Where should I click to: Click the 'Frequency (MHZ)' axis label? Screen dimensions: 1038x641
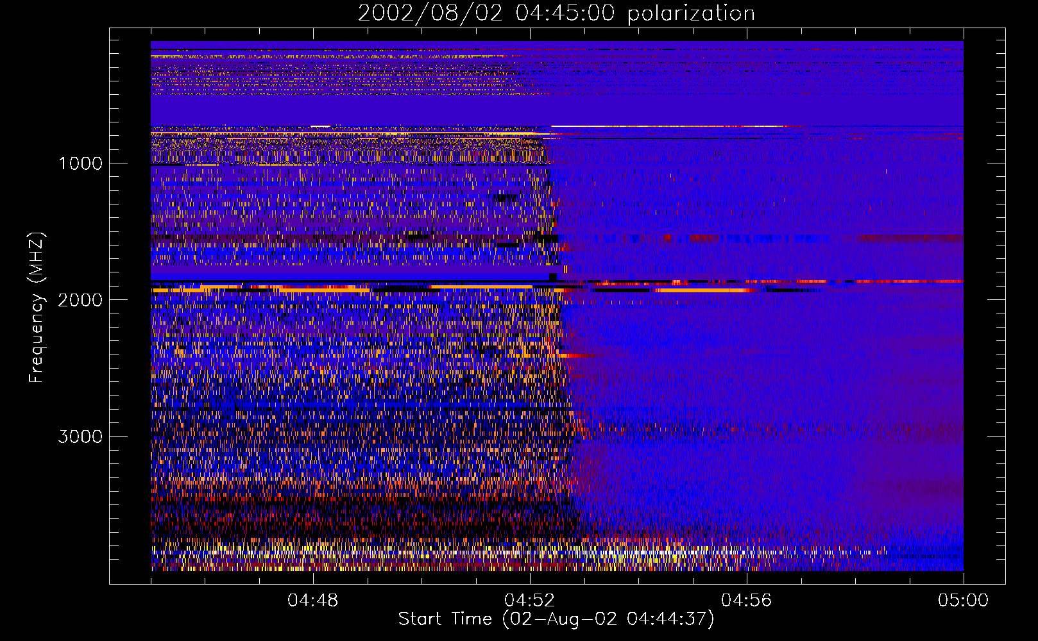tap(37, 308)
